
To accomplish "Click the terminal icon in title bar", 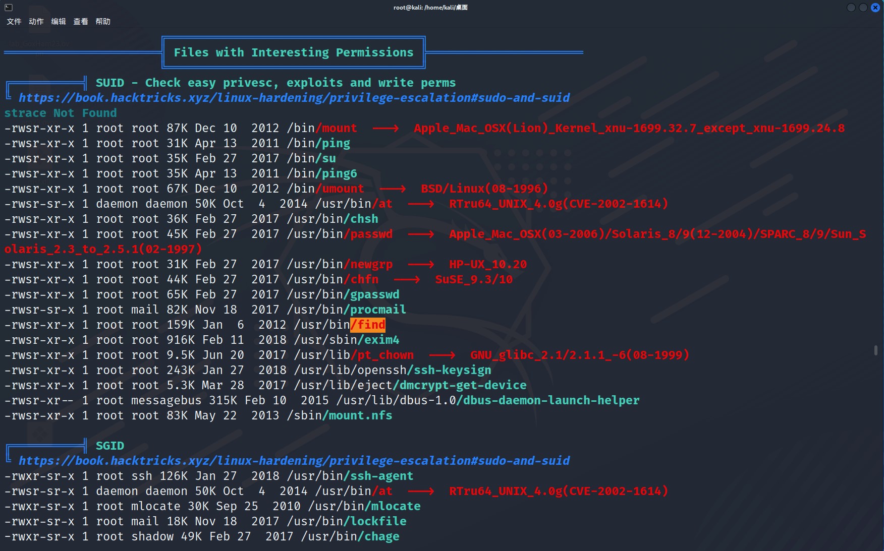I will tap(9, 7).
